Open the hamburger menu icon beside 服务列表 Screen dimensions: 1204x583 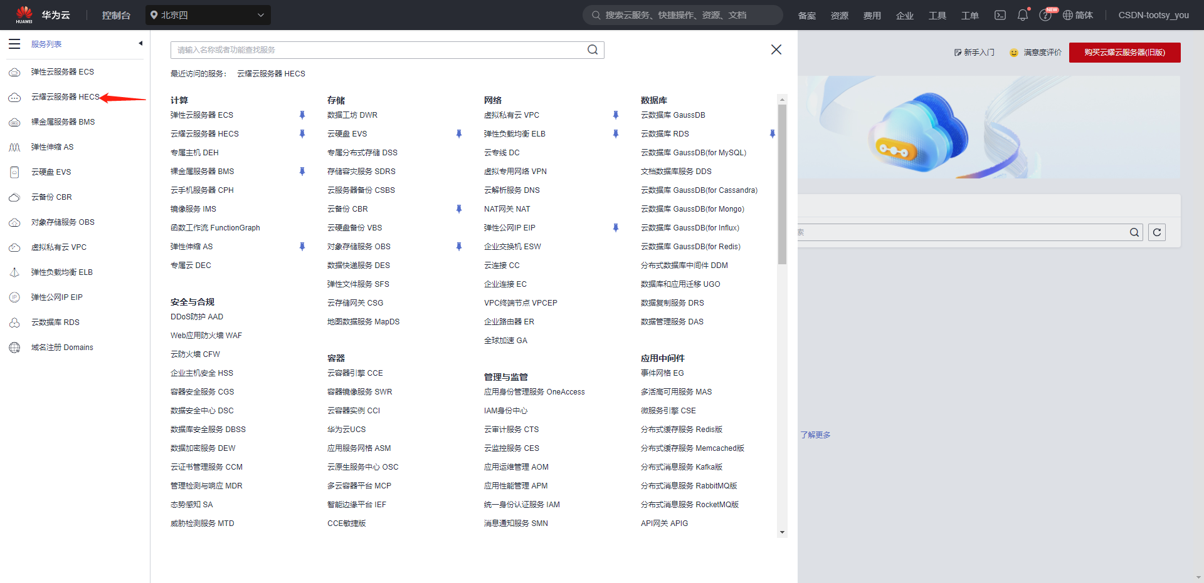pyautogui.click(x=14, y=44)
